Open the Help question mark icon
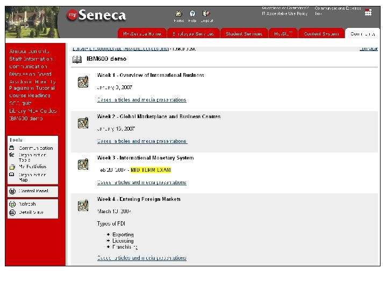387x290 pixels. [192, 13]
